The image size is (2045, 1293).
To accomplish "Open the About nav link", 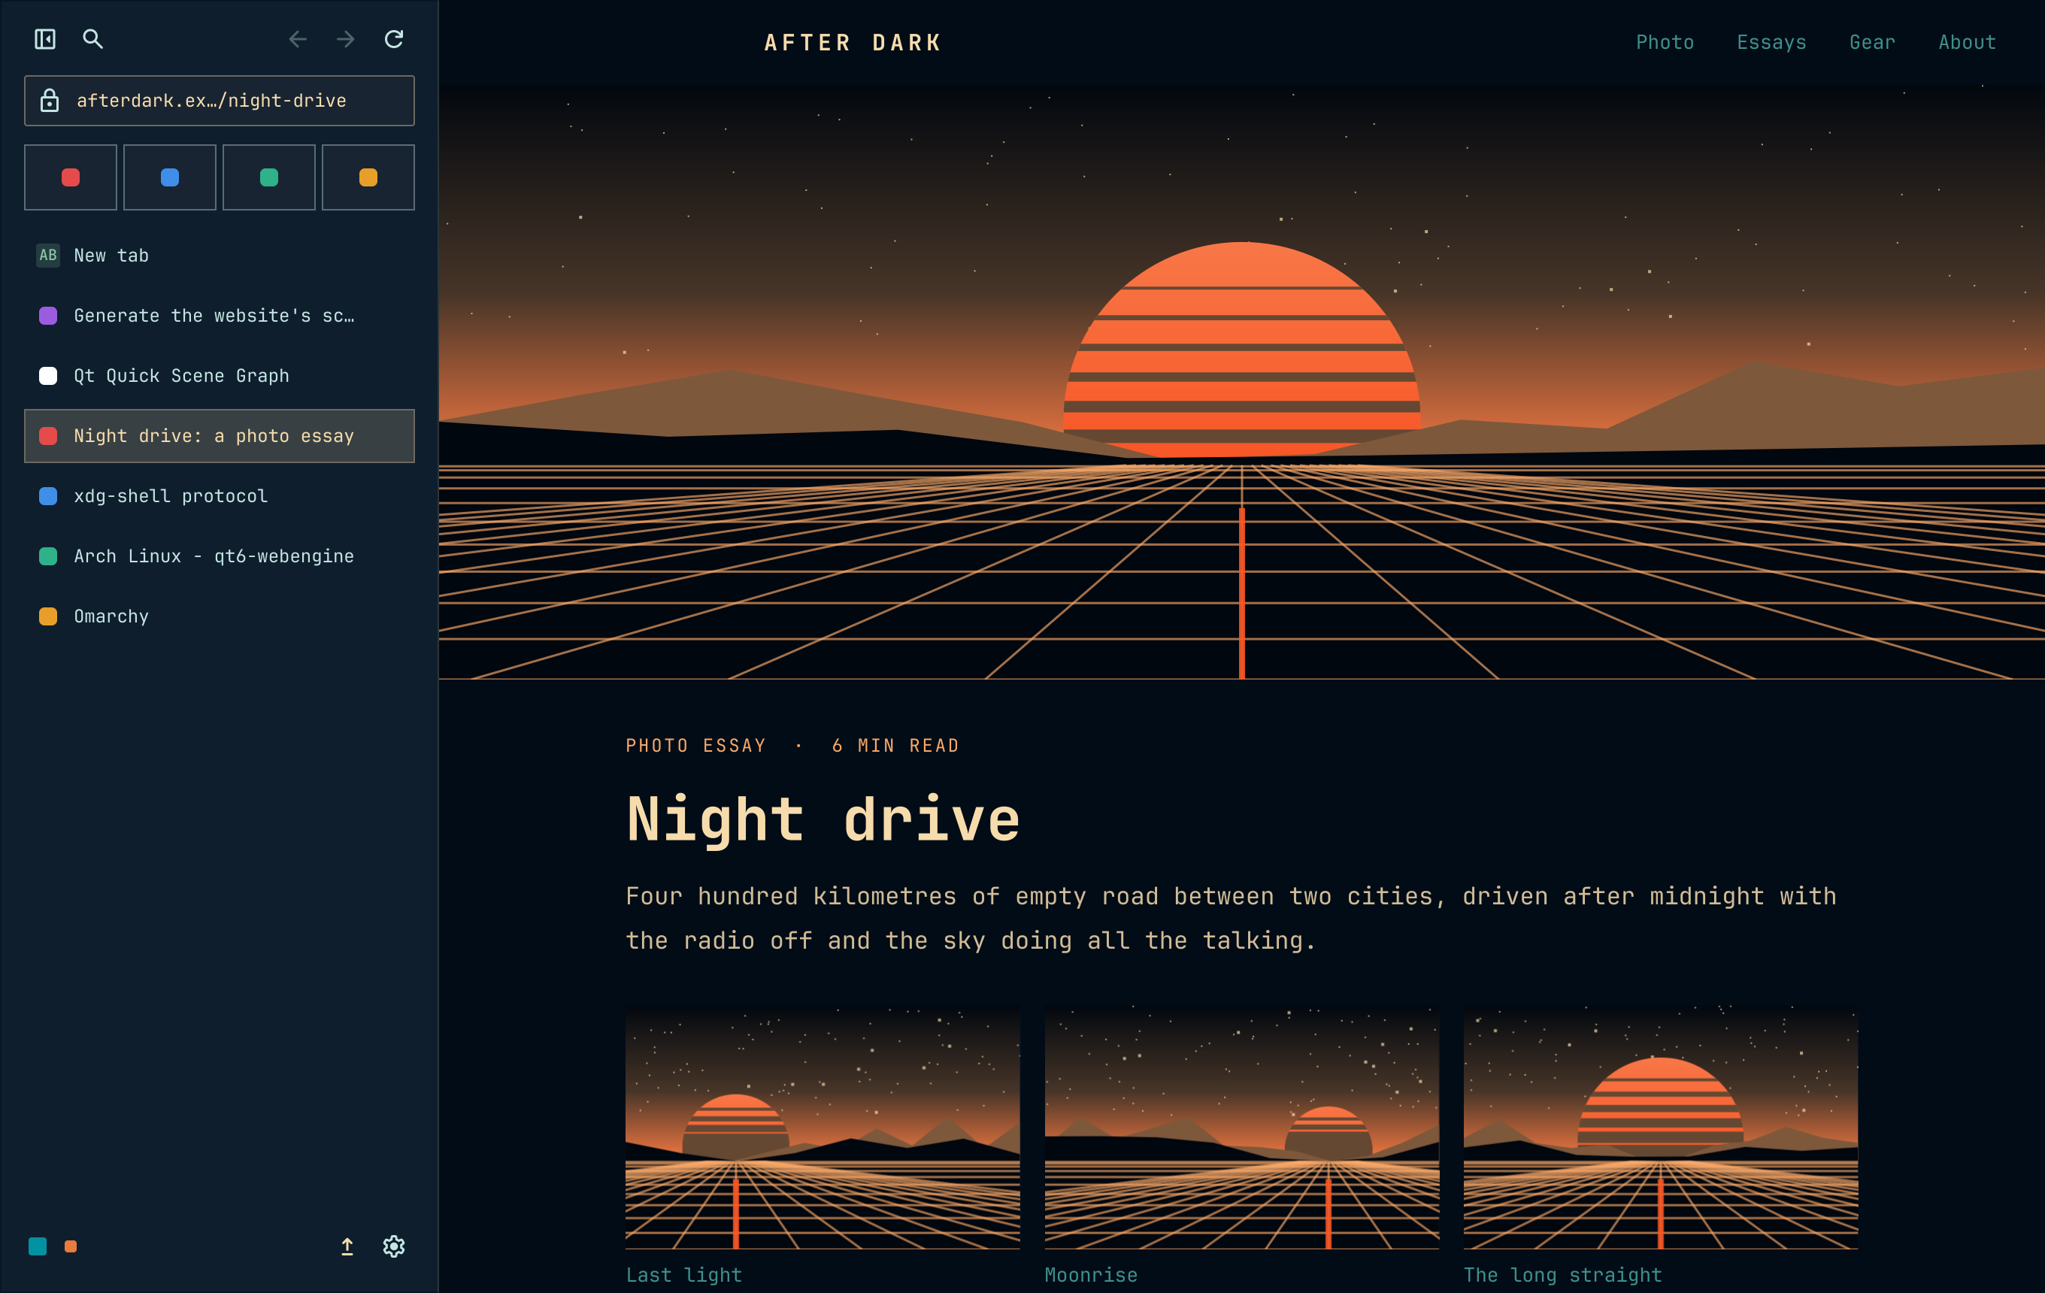I will (x=1967, y=42).
